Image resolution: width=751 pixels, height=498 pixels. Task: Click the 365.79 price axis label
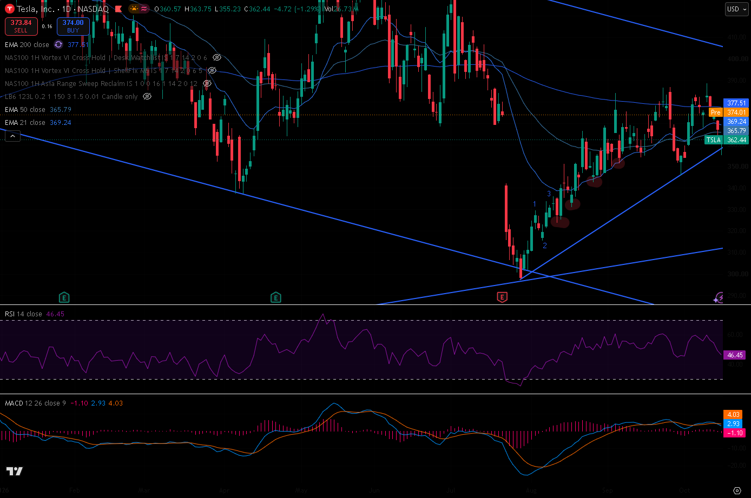[736, 131]
